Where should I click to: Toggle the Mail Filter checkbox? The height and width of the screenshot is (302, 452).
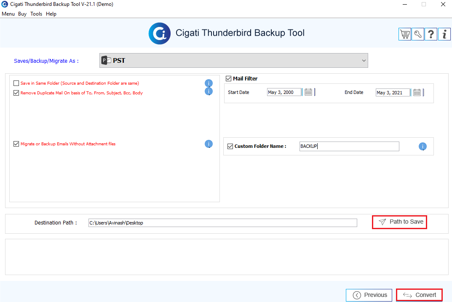pyautogui.click(x=229, y=78)
